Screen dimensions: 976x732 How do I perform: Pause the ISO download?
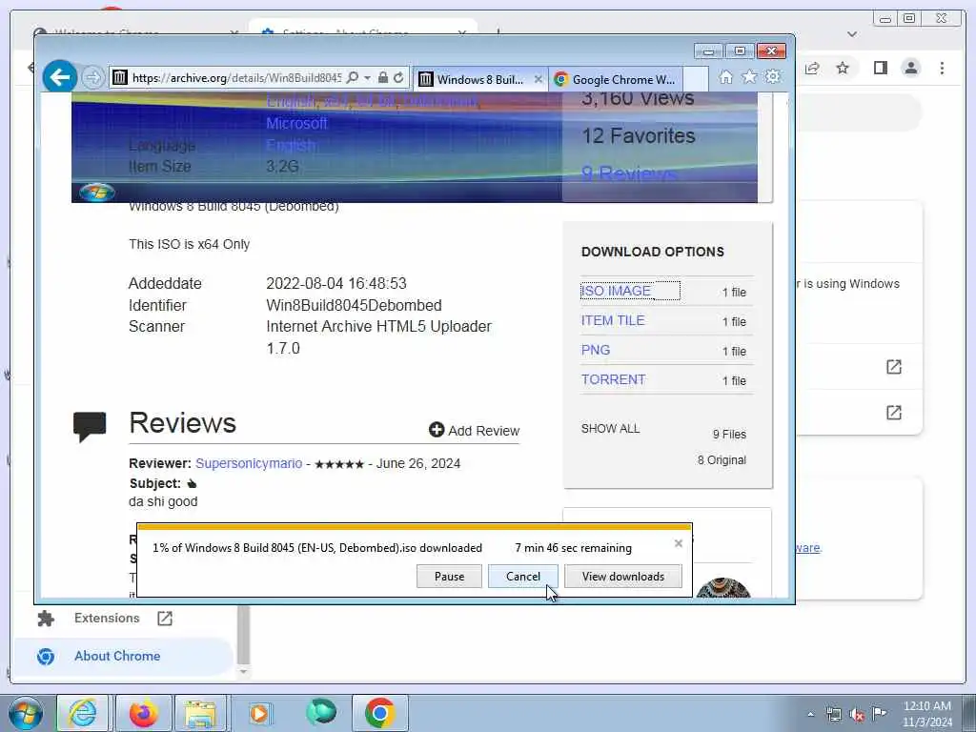tap(450, 577)
